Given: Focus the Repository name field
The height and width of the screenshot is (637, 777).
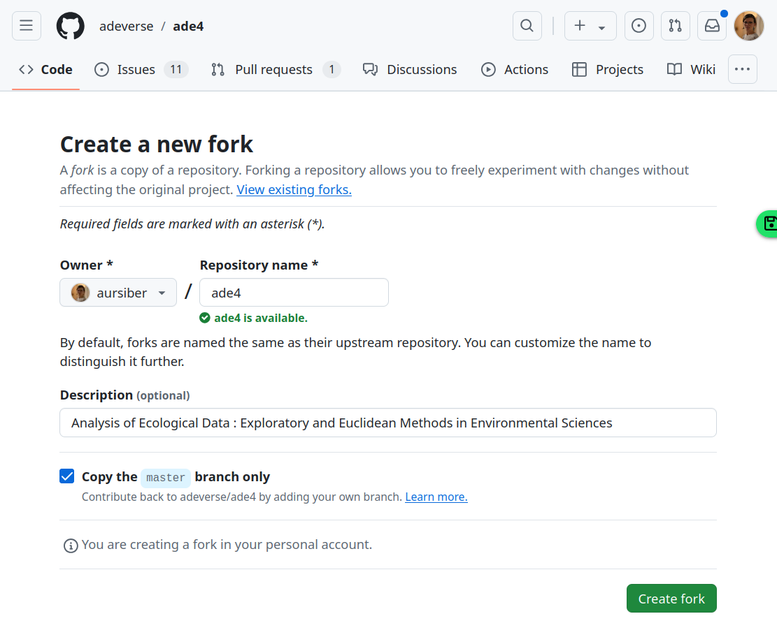Looking at the screenshot, I should (x=294, y=293).
